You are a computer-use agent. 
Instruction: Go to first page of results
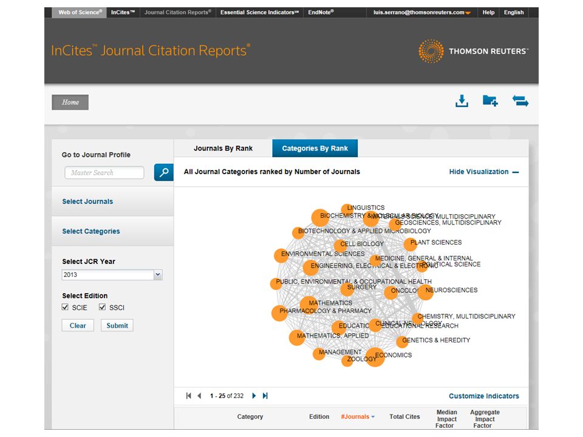(188, 396)
